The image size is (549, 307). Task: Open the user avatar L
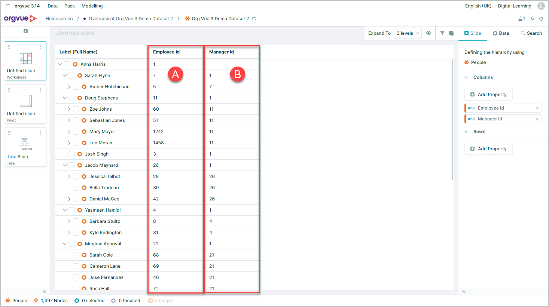(x=541, y=6)
